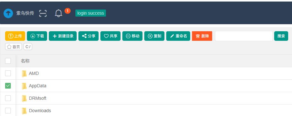Viewport: 292px width, 116px height.
Task: Check the Downloads folder checkbox
Action: click(x=8, y=111)
